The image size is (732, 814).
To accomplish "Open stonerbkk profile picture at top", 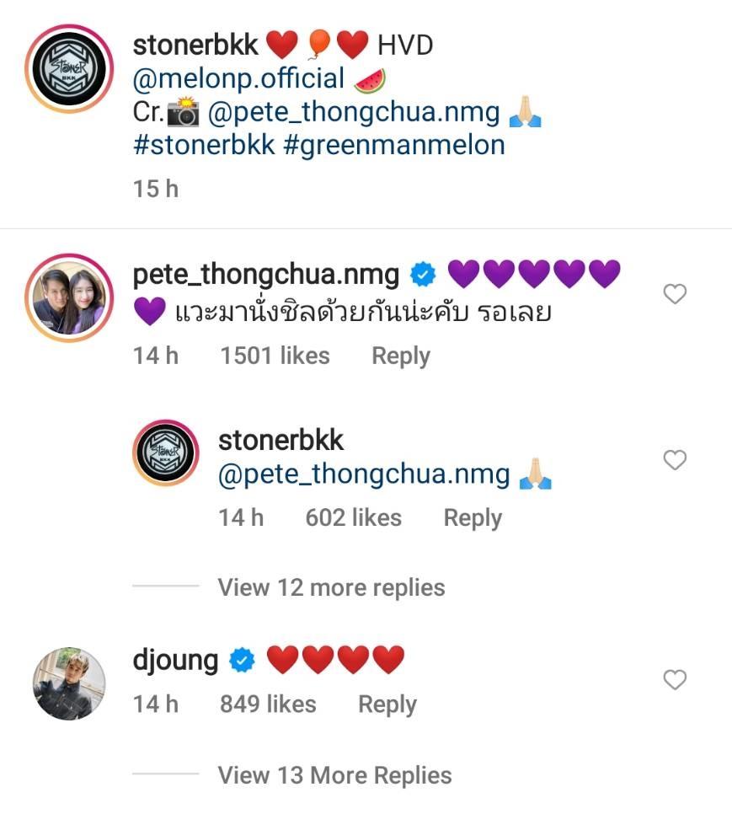I will (68, 68).
